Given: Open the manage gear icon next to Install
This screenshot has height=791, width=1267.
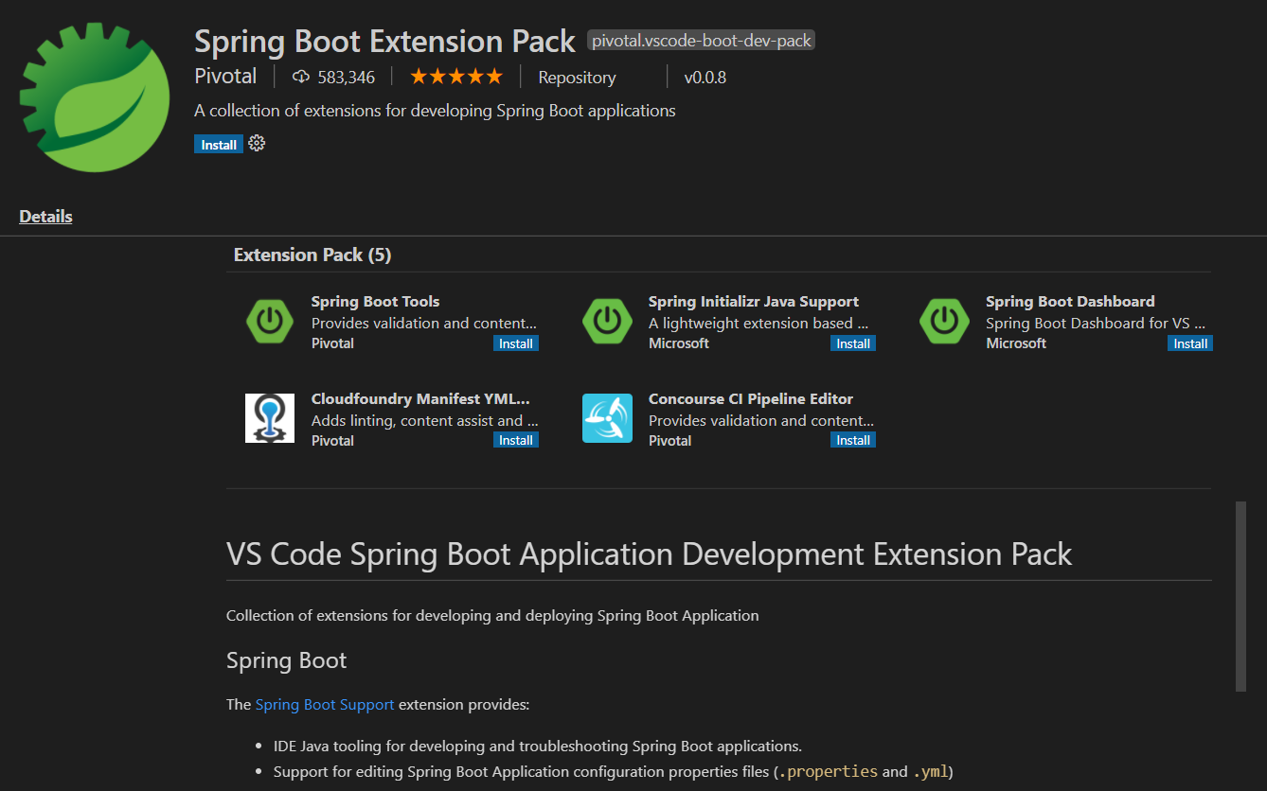Looking at the screenshot, I should (x=257, y=144).
